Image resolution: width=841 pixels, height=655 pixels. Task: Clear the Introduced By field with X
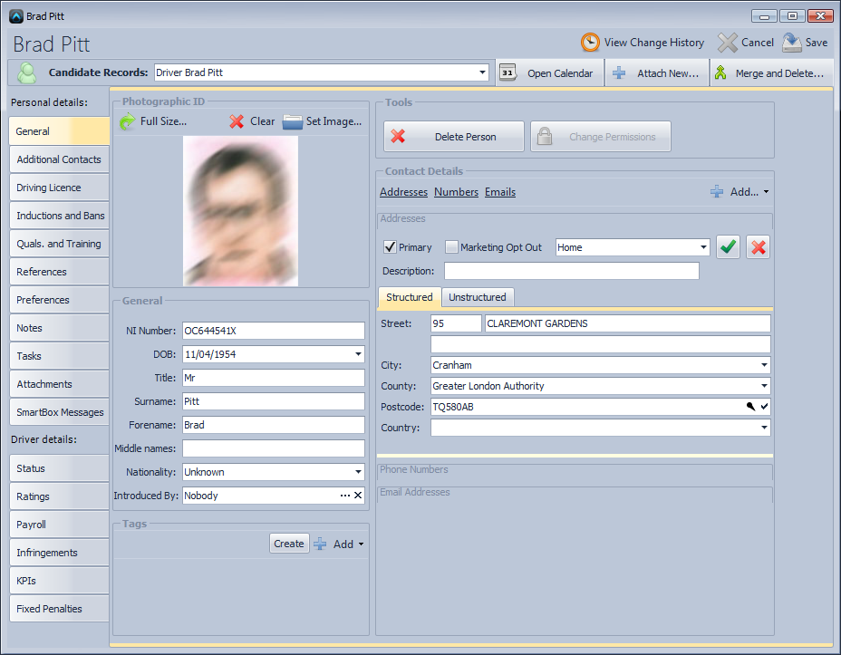(357, 496)
